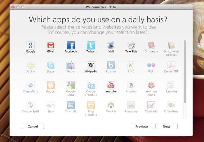This screenshot has height=142, width=204.
Task: Select the Tiny URL icon
Action: point(71,105)
